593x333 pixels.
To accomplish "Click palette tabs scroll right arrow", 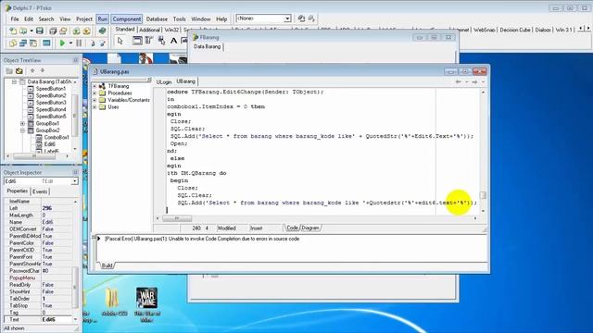I will tap(588, 29).
